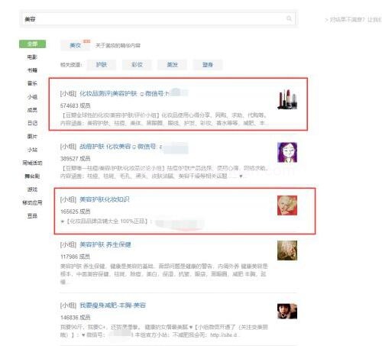Open the red avatar of 美容护肤化妆知识 group
Viewport: 382px width, 346px height.
[287, 205]
